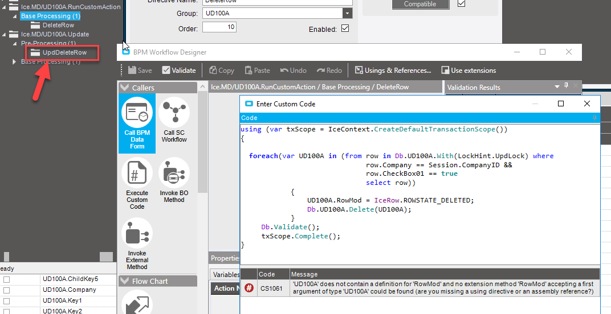Click the Save toolbar button
This screenshot has width=611, height=314.
140,70
